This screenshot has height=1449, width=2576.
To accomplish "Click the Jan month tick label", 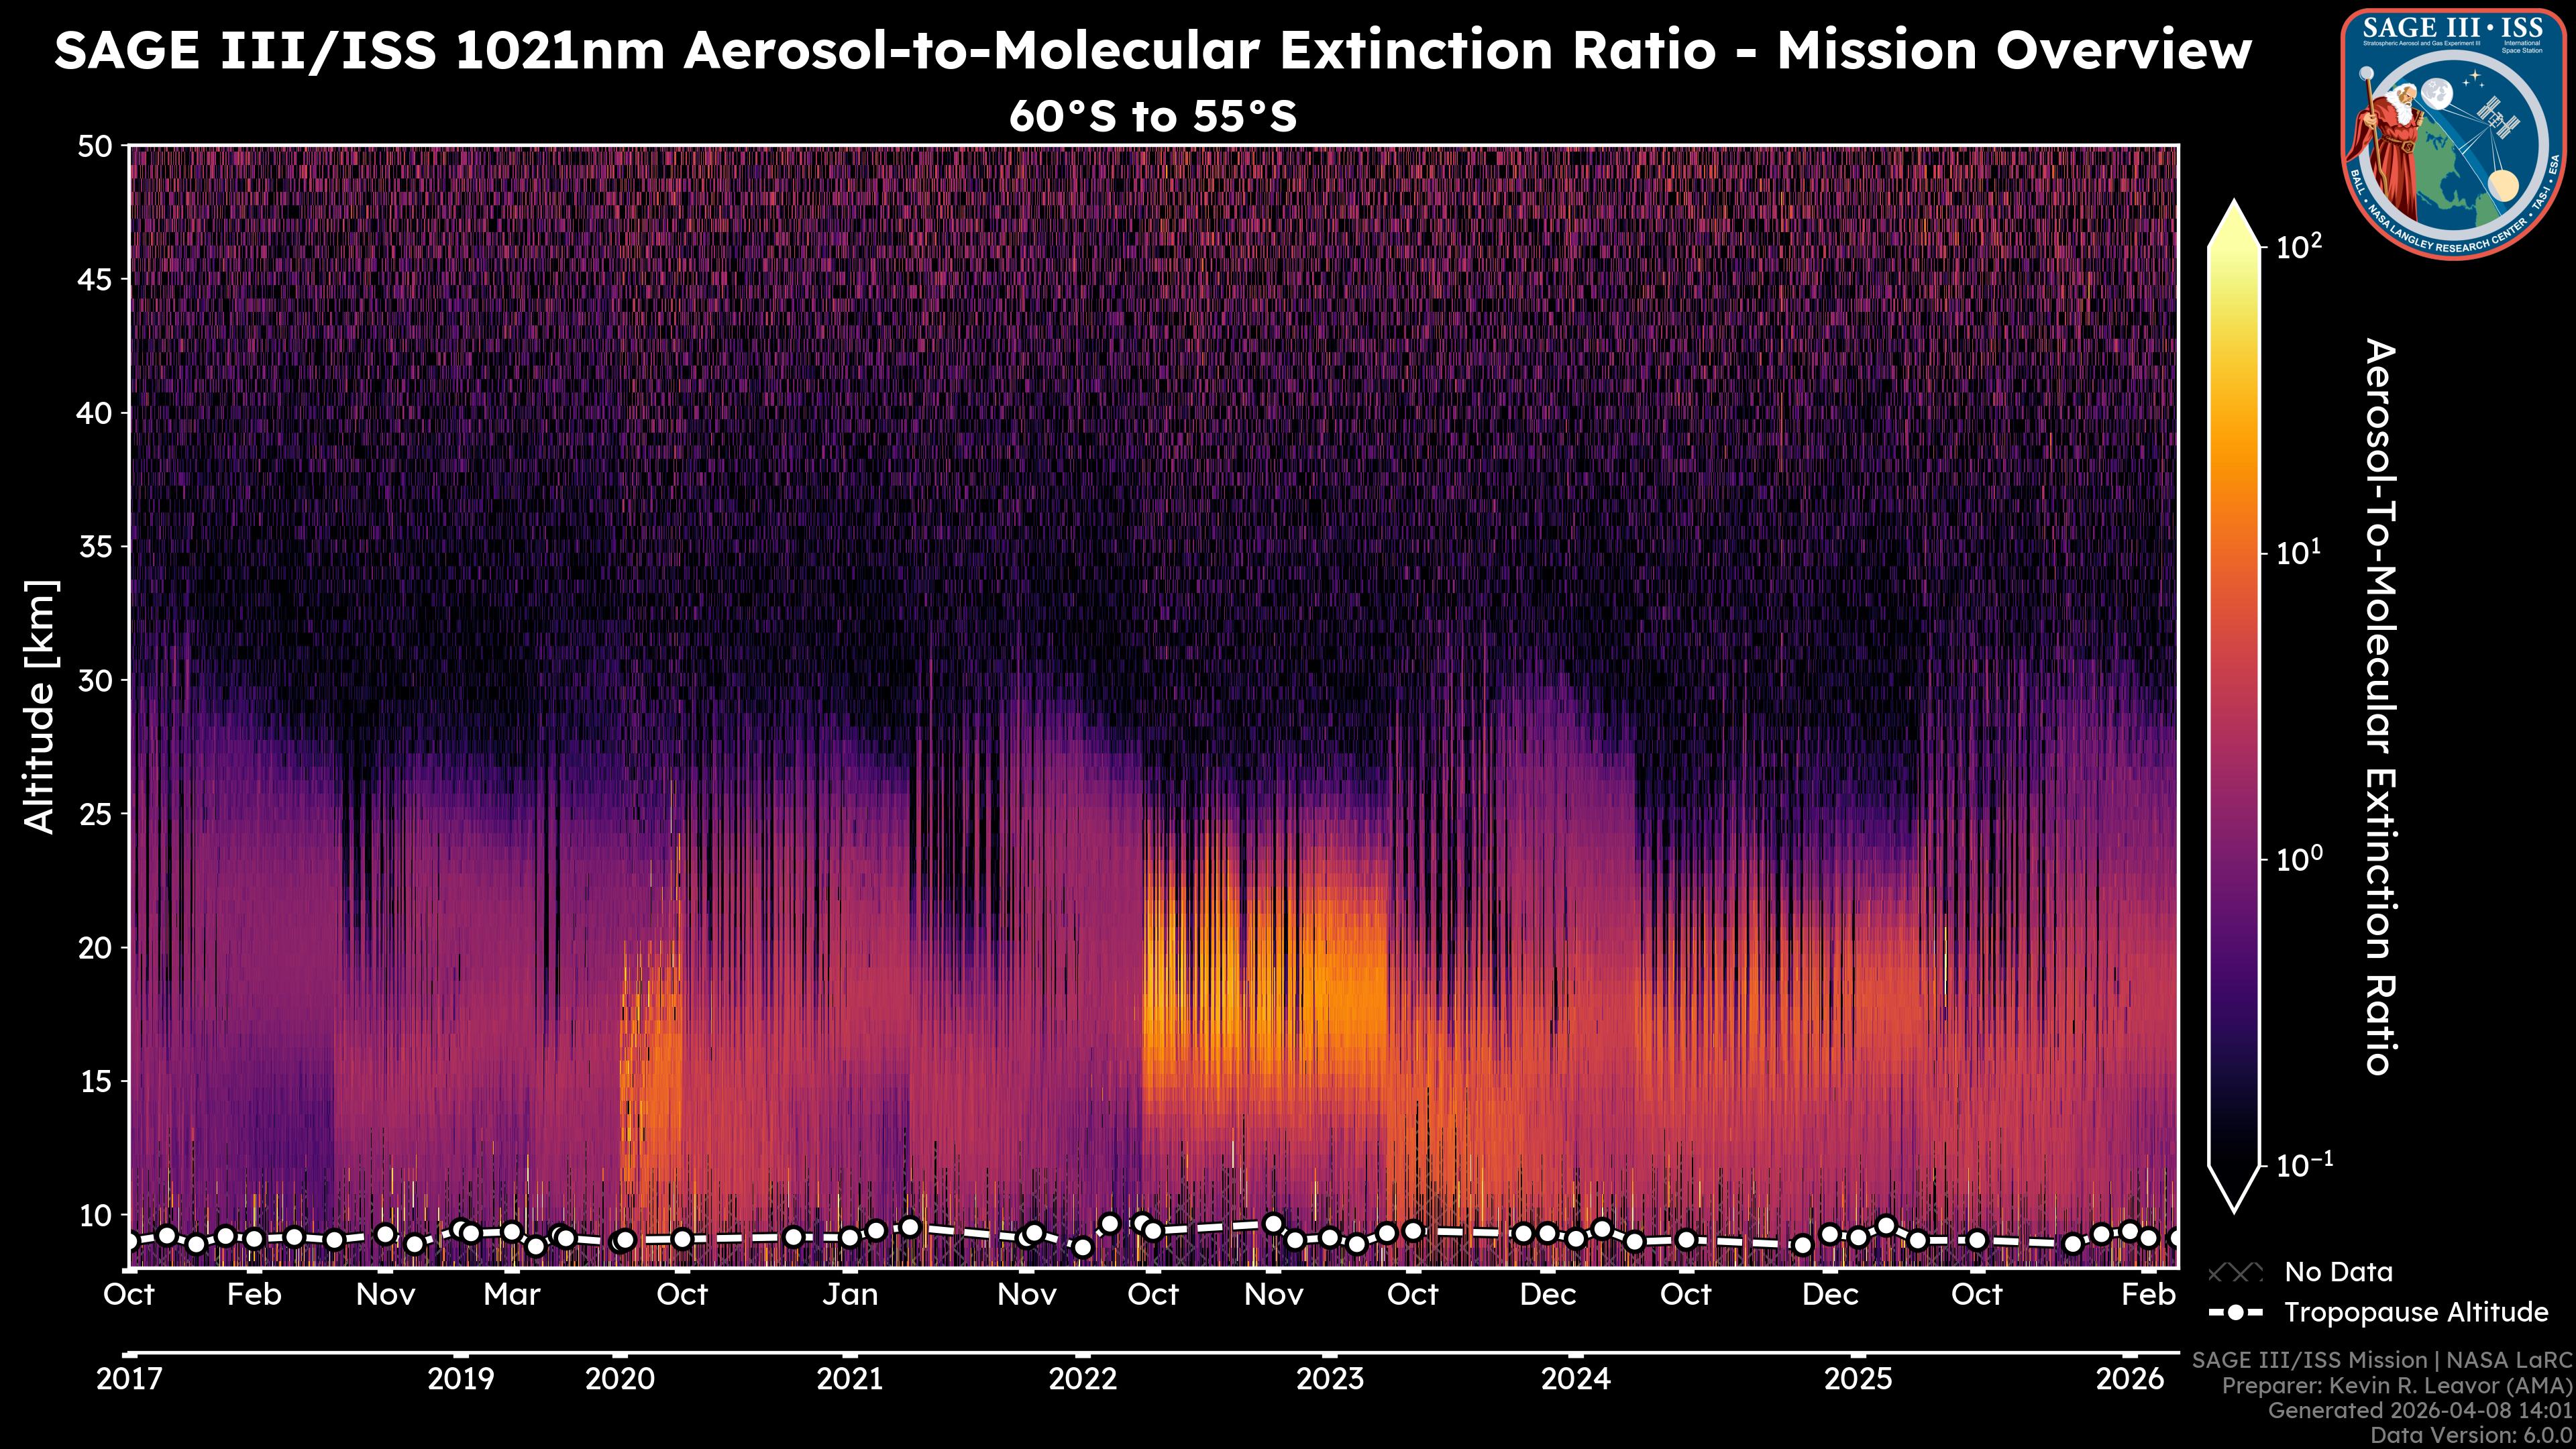I will pos(850,1294).
